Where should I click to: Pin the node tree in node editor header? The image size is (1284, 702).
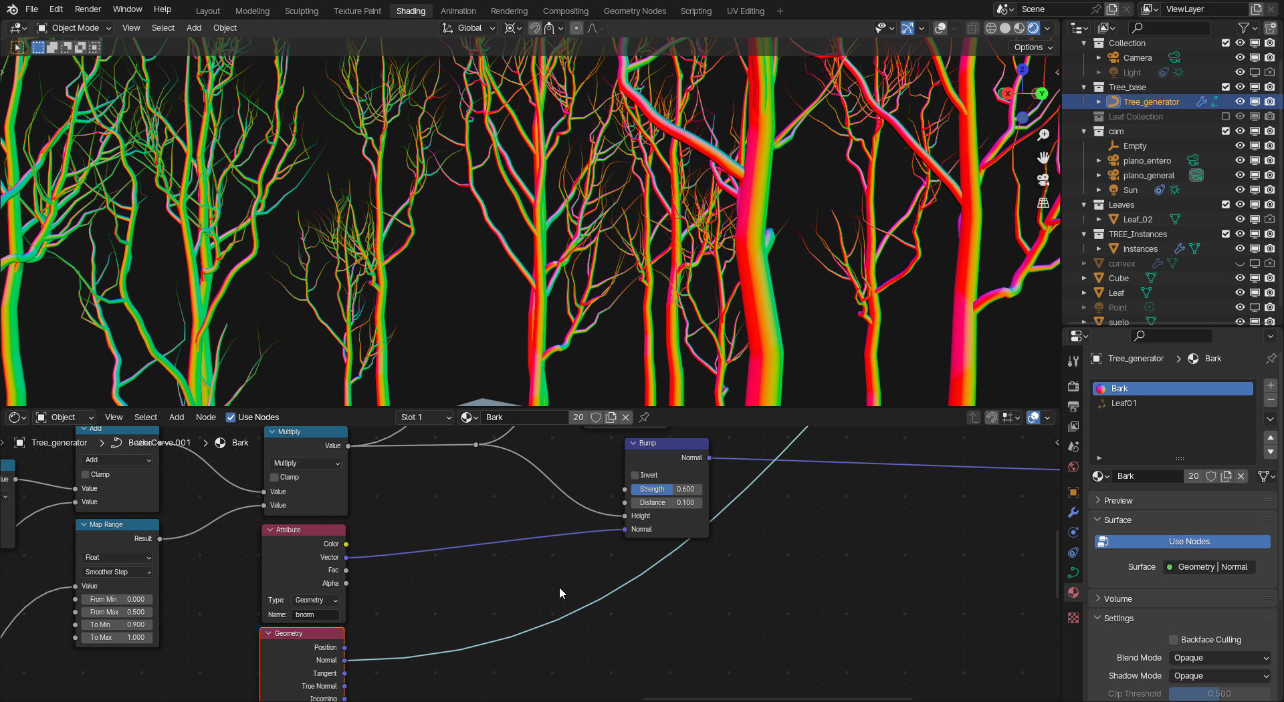tap(644, 417)
